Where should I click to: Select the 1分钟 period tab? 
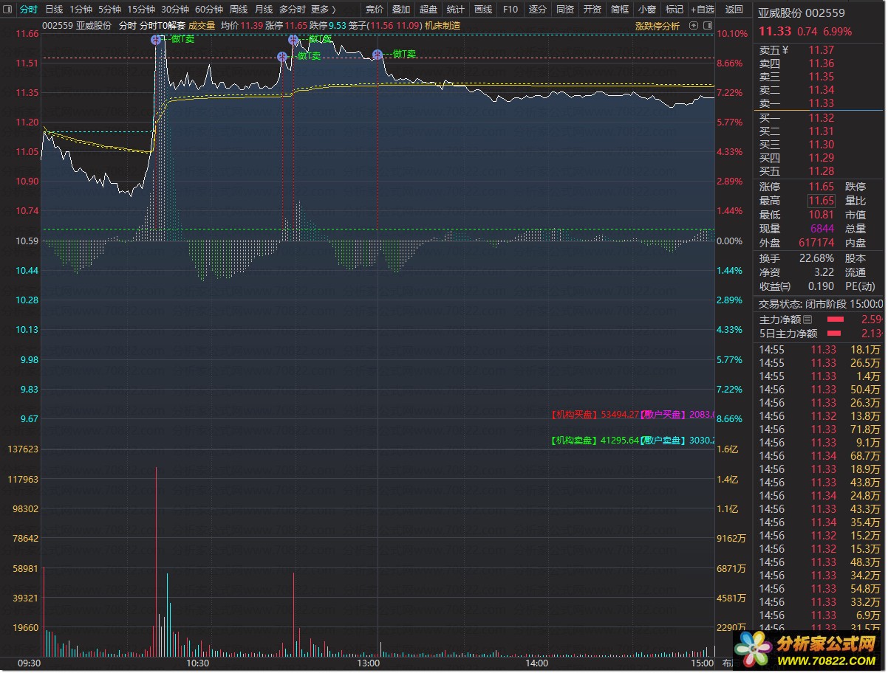coord(81,10)
